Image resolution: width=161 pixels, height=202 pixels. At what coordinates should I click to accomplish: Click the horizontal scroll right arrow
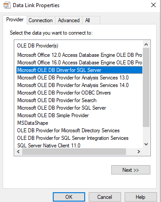click(x=138, y=151)
